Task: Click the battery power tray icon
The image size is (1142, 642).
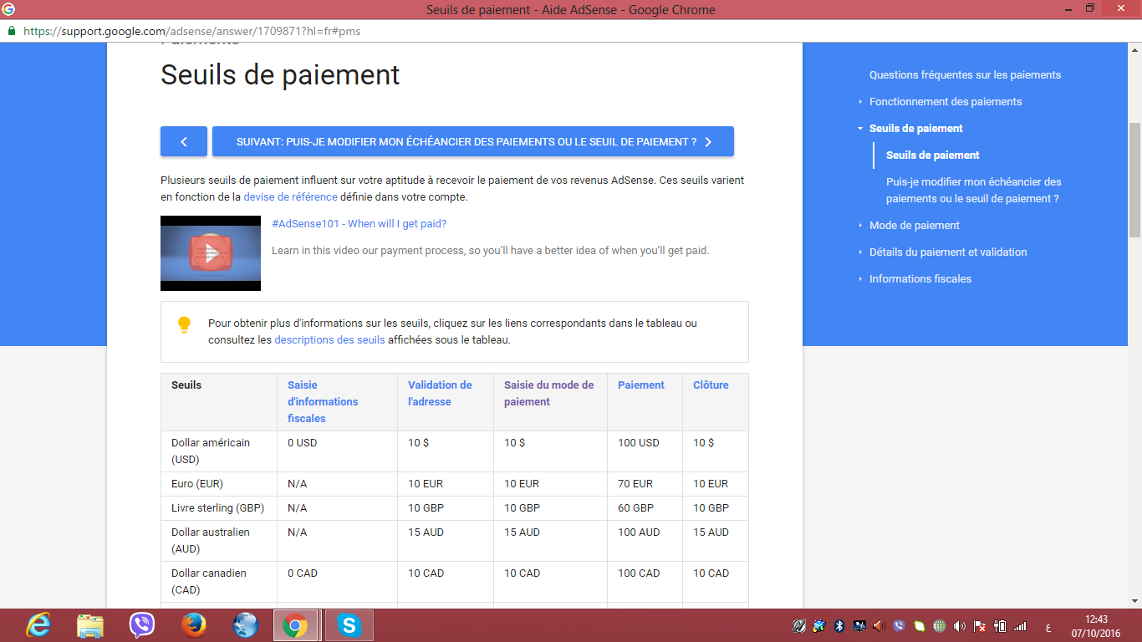Action: [1000, 626]
